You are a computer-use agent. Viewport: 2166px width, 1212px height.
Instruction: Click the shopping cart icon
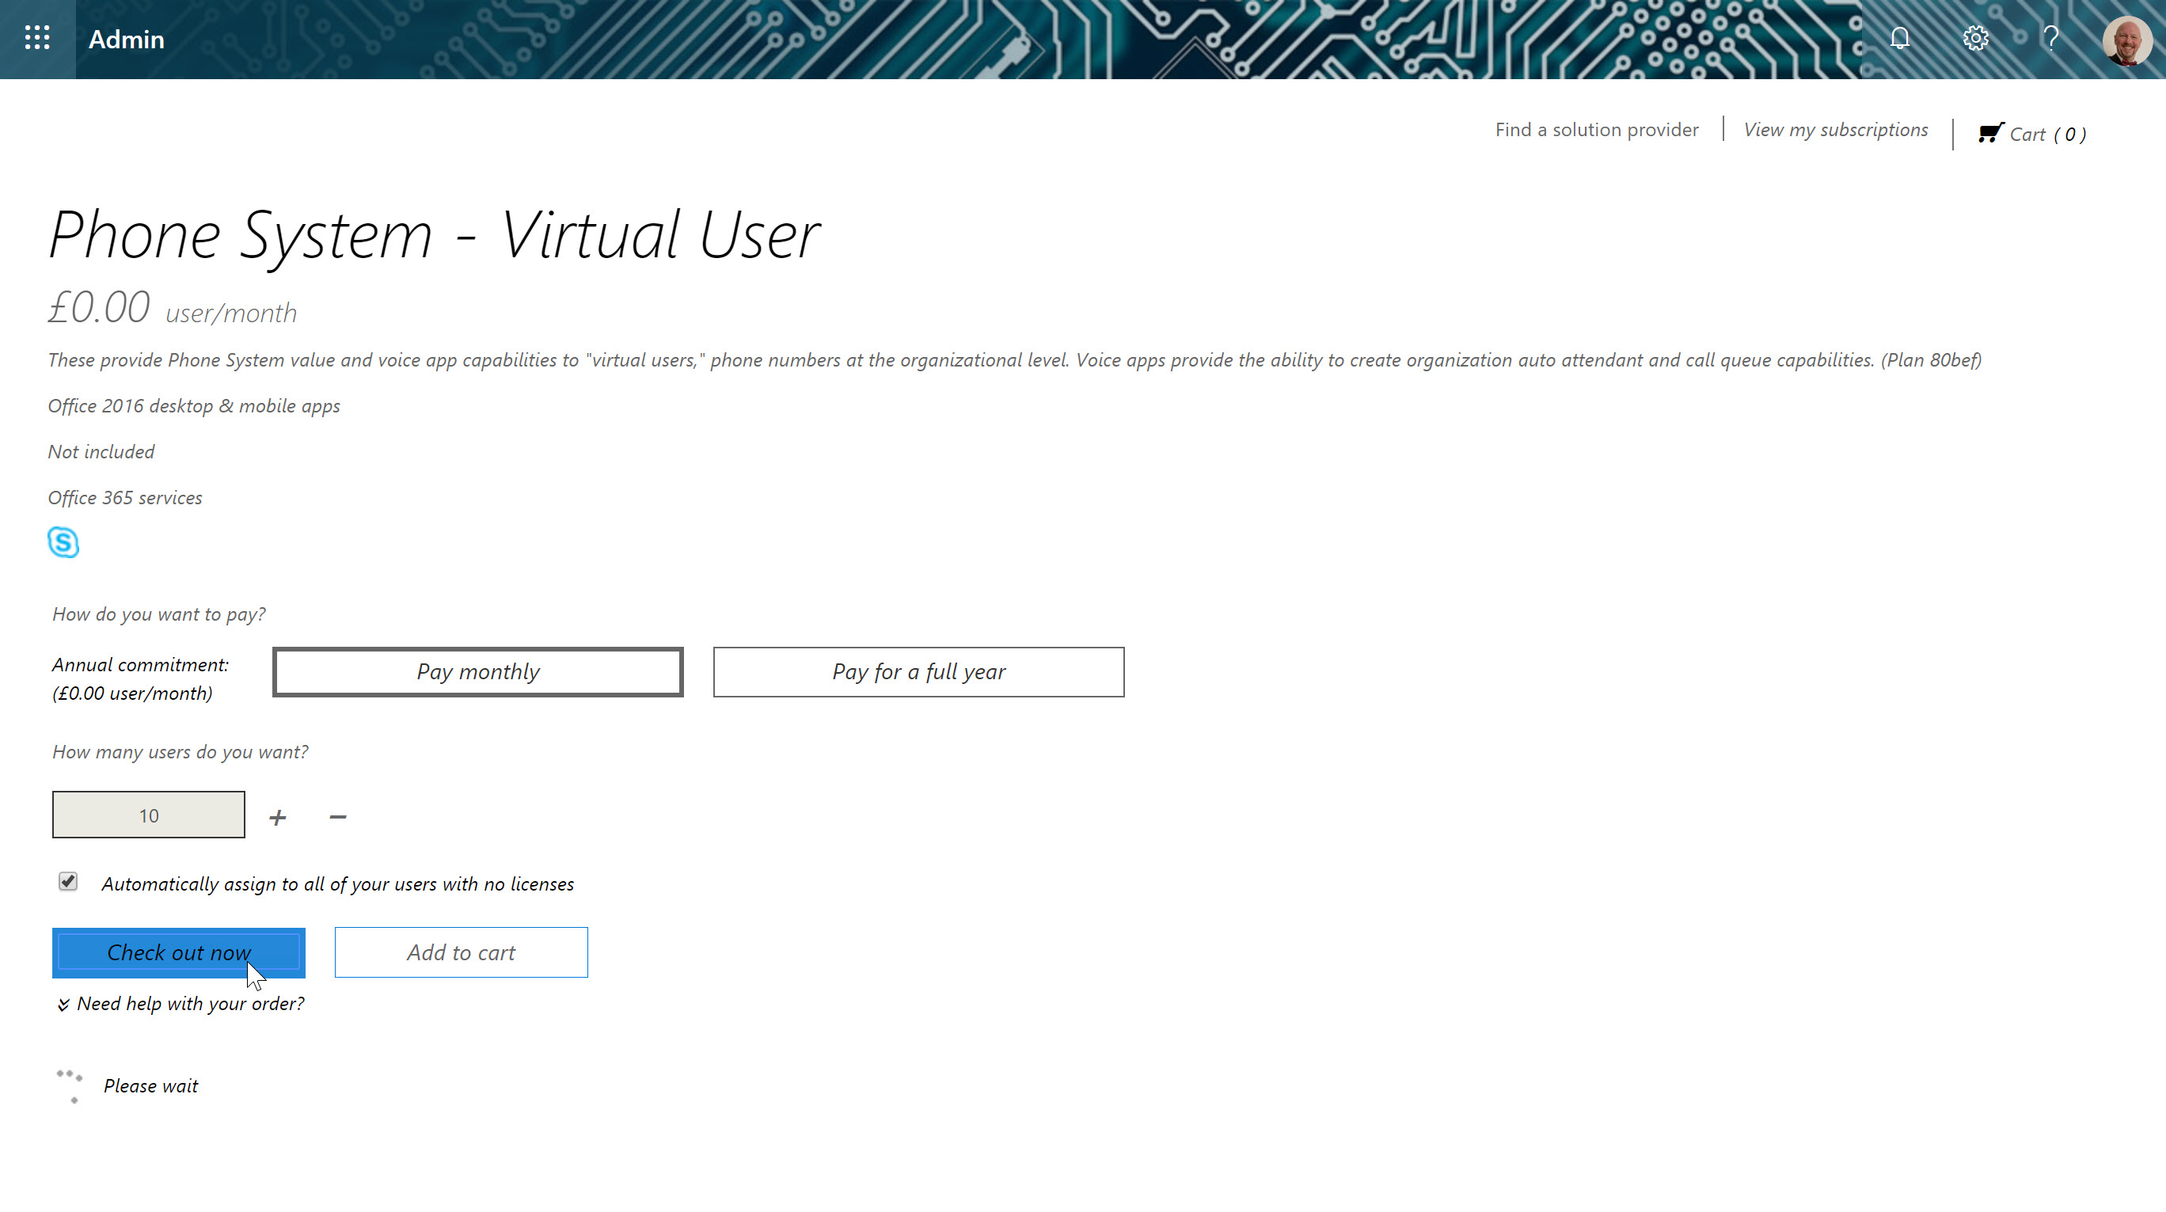coord(1990,133)
